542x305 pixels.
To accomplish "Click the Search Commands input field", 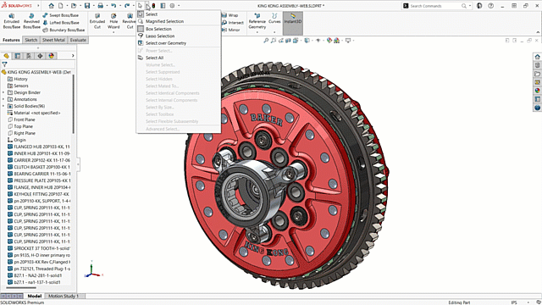I will pos(434,6).
